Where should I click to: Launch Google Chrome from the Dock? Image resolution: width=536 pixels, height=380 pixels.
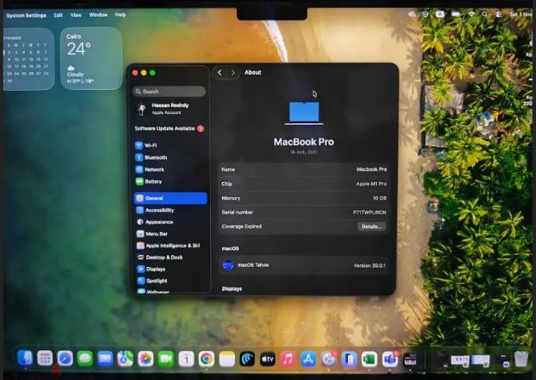pyautogui.click(x=206, y=359)
